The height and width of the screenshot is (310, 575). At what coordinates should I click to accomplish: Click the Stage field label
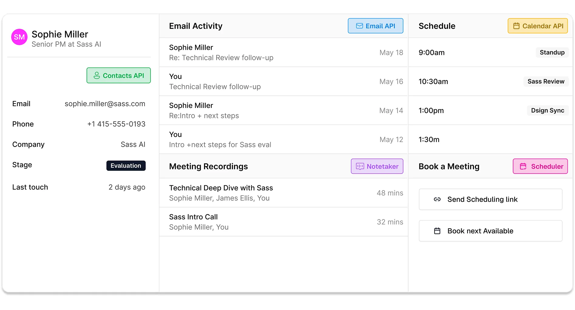22,165
